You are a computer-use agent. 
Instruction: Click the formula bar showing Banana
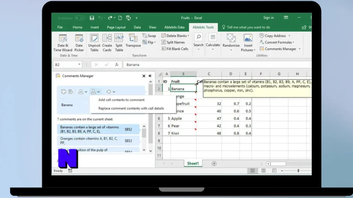pyautogui.click(x=217, y=65)
